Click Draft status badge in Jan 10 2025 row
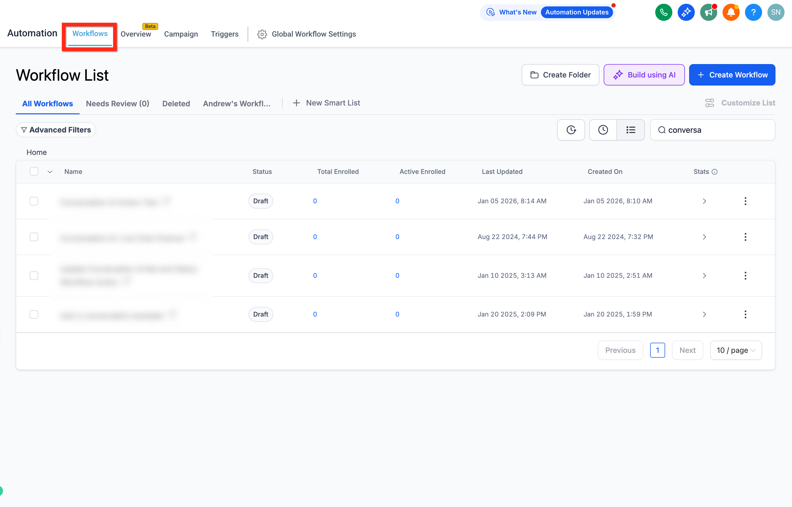The image size is (792, 507). [260, 276]
